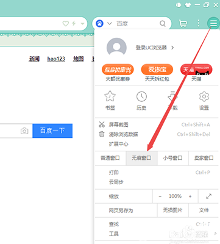Click the search magnifier icon
Viewport: 220px width, 244px height.
coord(163,24)
